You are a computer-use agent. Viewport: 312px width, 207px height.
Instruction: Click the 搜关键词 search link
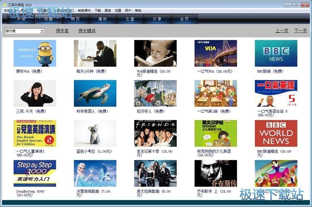(x=87, y=31)
